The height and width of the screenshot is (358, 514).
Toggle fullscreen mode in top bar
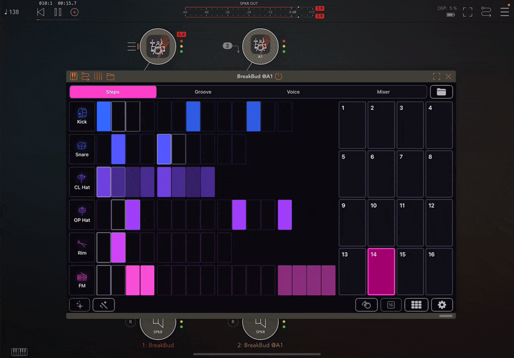468,12
